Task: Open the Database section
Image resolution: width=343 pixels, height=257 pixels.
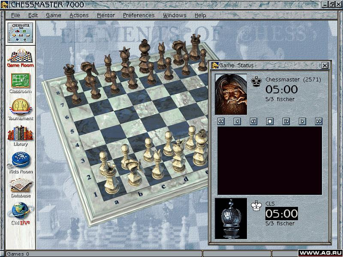Action: tap(20, 188)
